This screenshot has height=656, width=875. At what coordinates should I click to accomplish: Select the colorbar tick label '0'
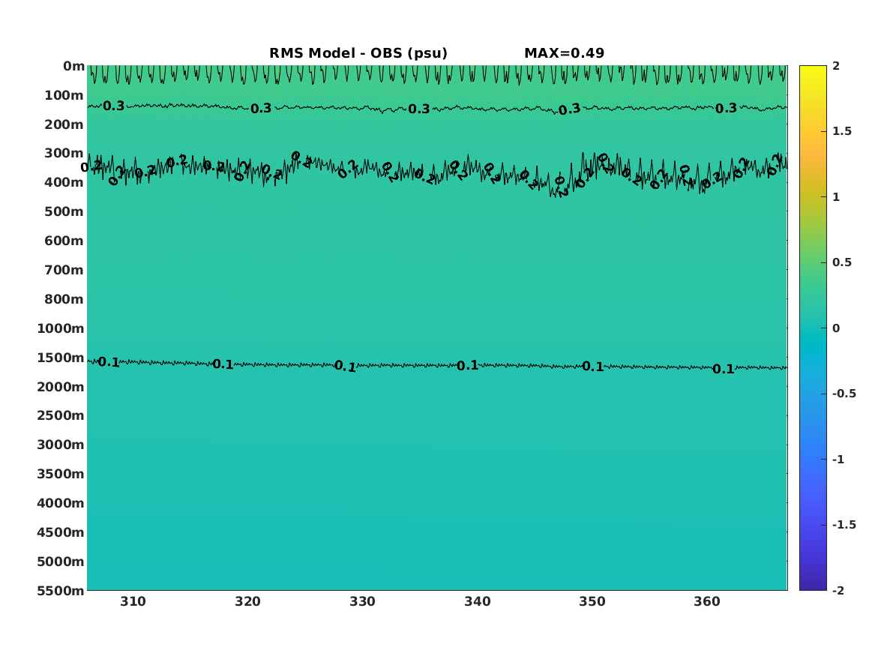coord(836,328)
